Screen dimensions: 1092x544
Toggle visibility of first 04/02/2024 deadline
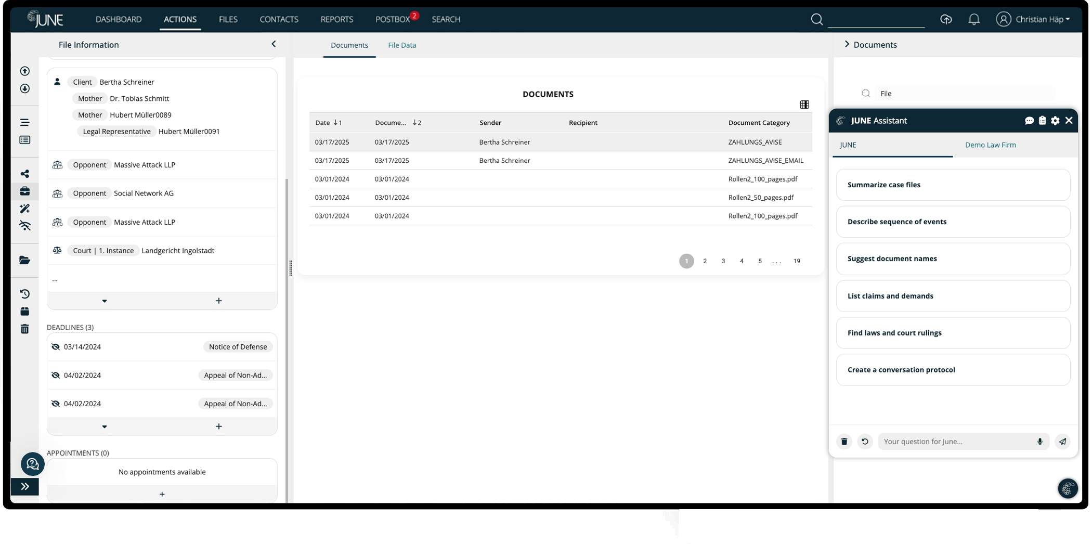click(56, 375)
